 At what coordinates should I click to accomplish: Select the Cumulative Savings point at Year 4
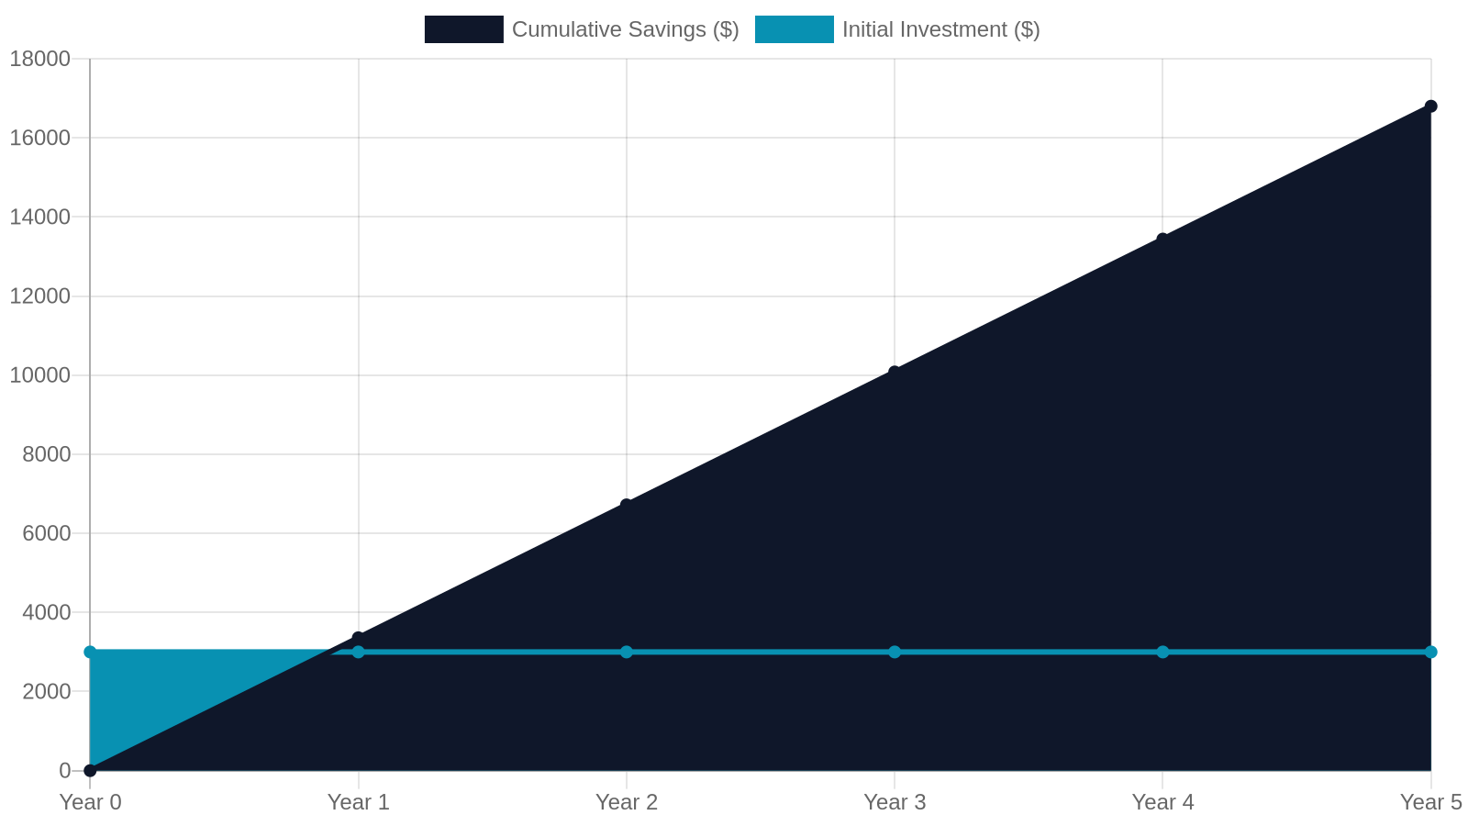[1162, 239]
